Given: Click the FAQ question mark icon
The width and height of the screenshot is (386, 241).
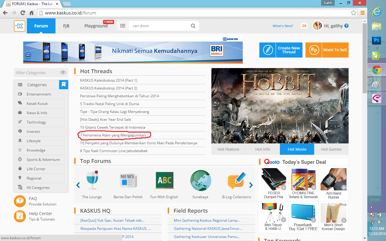Looking at the screenshot, I should coord(20,201).
